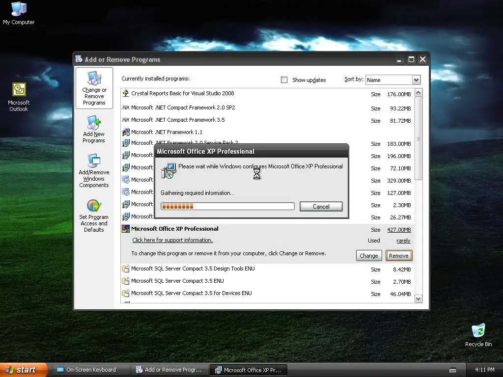The height and width of the screenshot is (377, 503).
Task: Click Microsoft Office XP Professional list icon
Action: (x=126, y=229)
